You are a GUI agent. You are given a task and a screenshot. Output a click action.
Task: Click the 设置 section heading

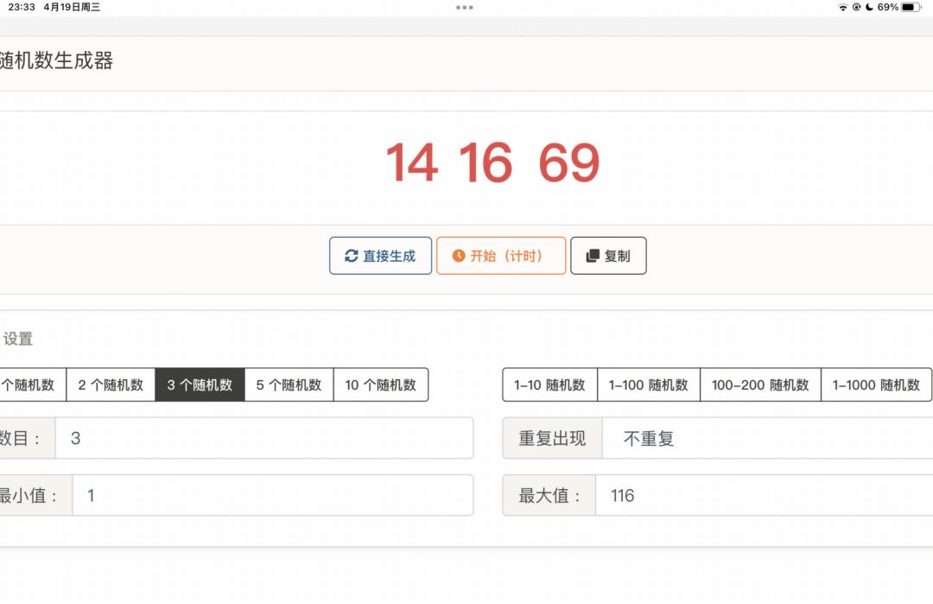click(x=18, y=340)
